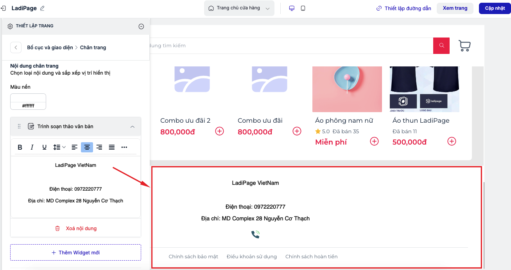Viewport: 511px width, 270px height.
Task: Click the 5.0 star rating
Action: [x=323, y=131]
